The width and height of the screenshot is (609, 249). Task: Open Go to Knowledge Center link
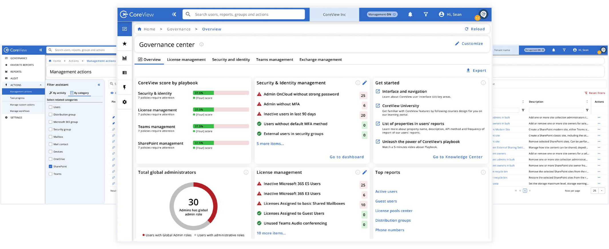tap(457, 157)
